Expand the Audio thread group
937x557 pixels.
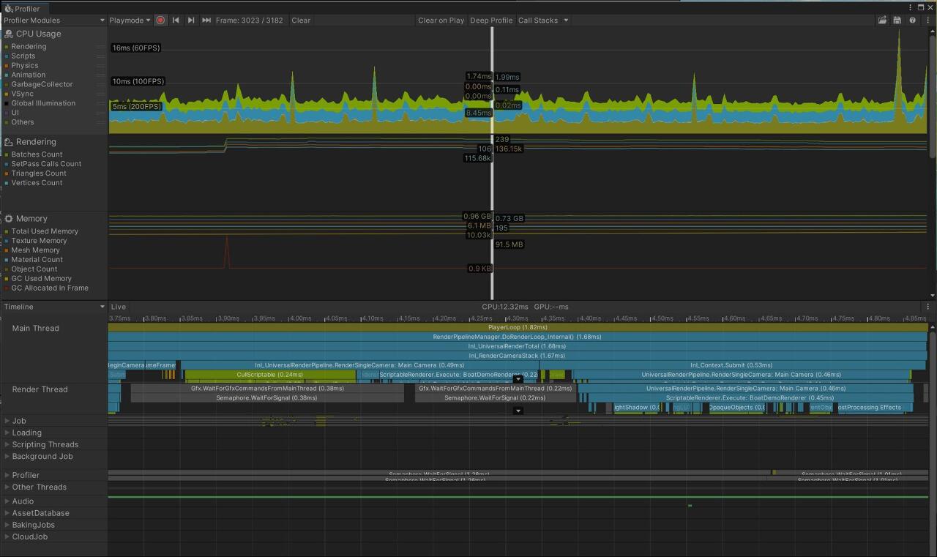(x=7, y=502)
